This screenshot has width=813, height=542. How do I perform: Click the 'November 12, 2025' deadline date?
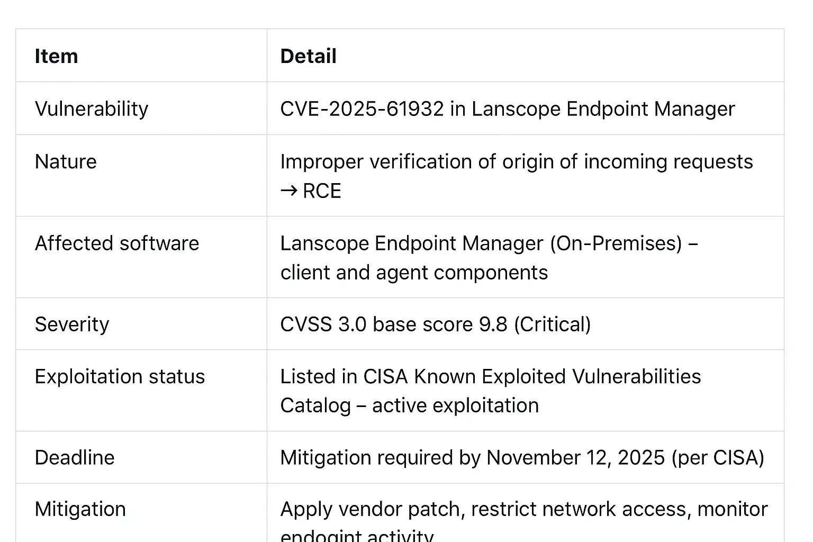point(575,458)
